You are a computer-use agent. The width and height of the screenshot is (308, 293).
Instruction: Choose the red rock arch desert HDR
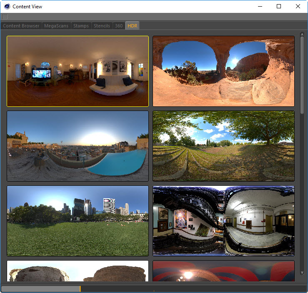coord(223,71)
